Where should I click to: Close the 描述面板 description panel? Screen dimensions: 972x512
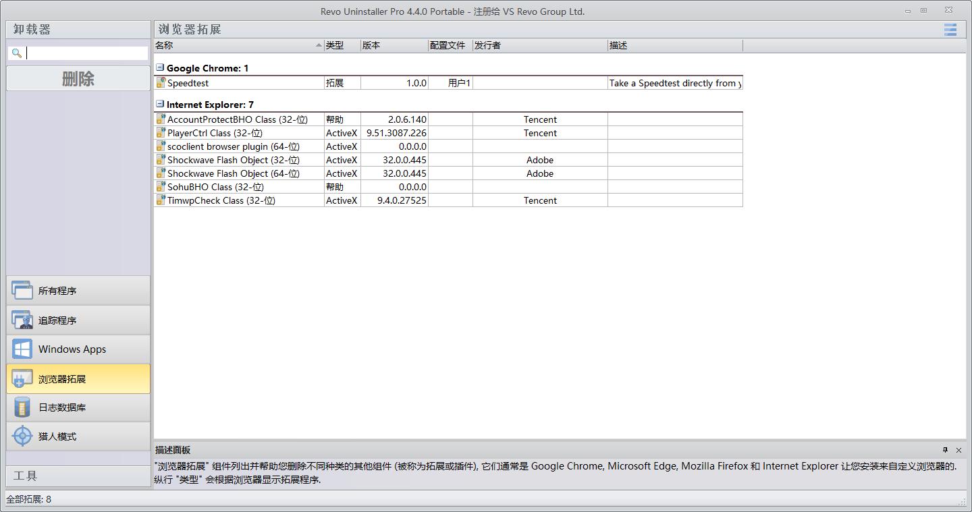(x=959, y=450)
